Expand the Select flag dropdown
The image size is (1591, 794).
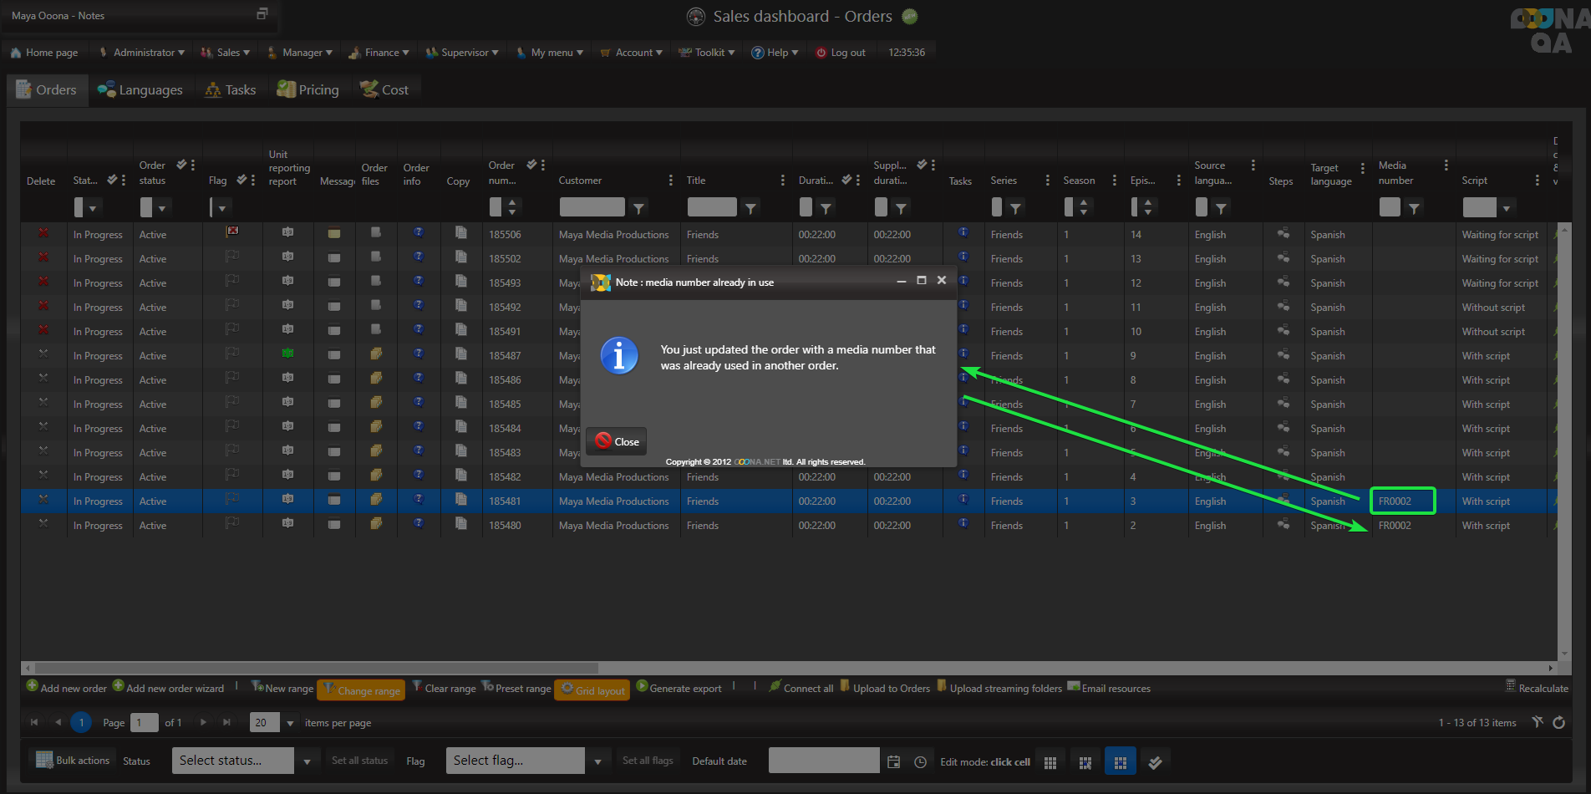[597, 761]
